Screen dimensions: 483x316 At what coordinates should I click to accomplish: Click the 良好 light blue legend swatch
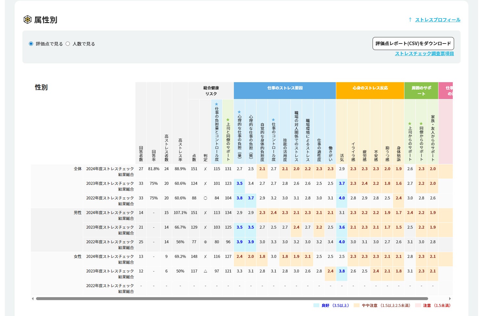coord(316,305)
